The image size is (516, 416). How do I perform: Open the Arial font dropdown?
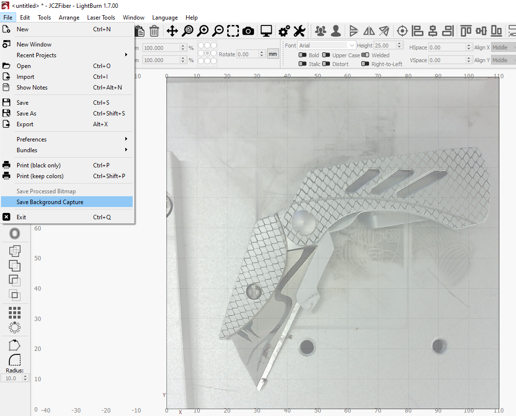pos(327,46)
